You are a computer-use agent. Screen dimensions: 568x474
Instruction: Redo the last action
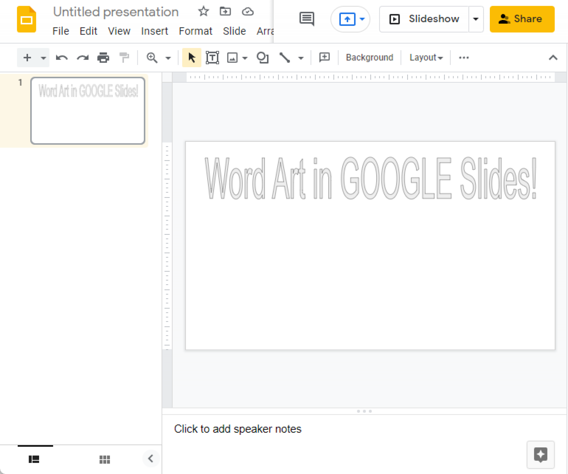(x=83, y=58)
